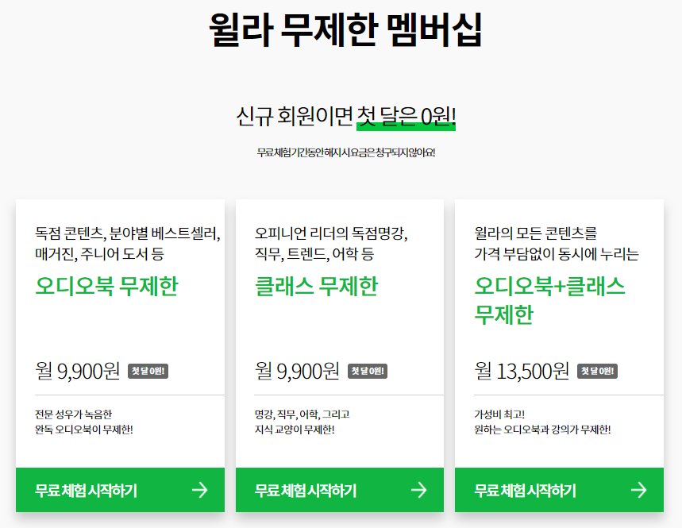Click the 월 13,500원 price text
Screen dimensions: 682x528
(x=522, y=371)
